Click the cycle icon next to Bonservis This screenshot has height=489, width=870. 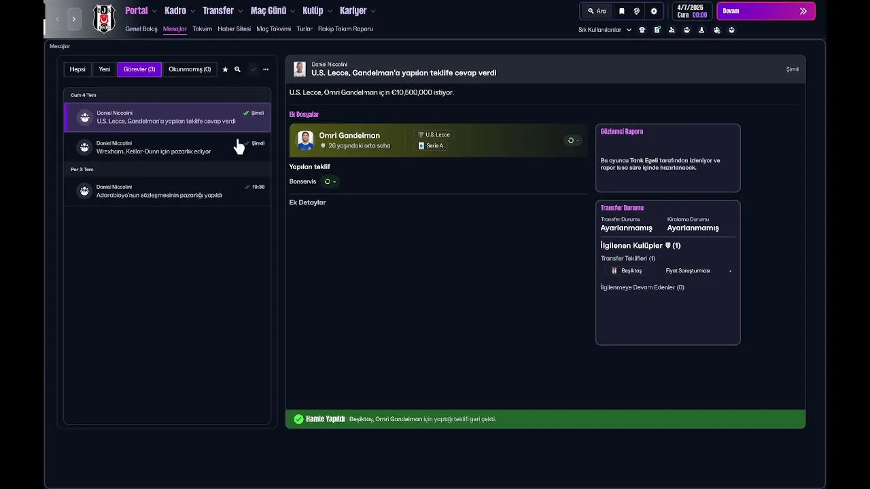[328, 181]
